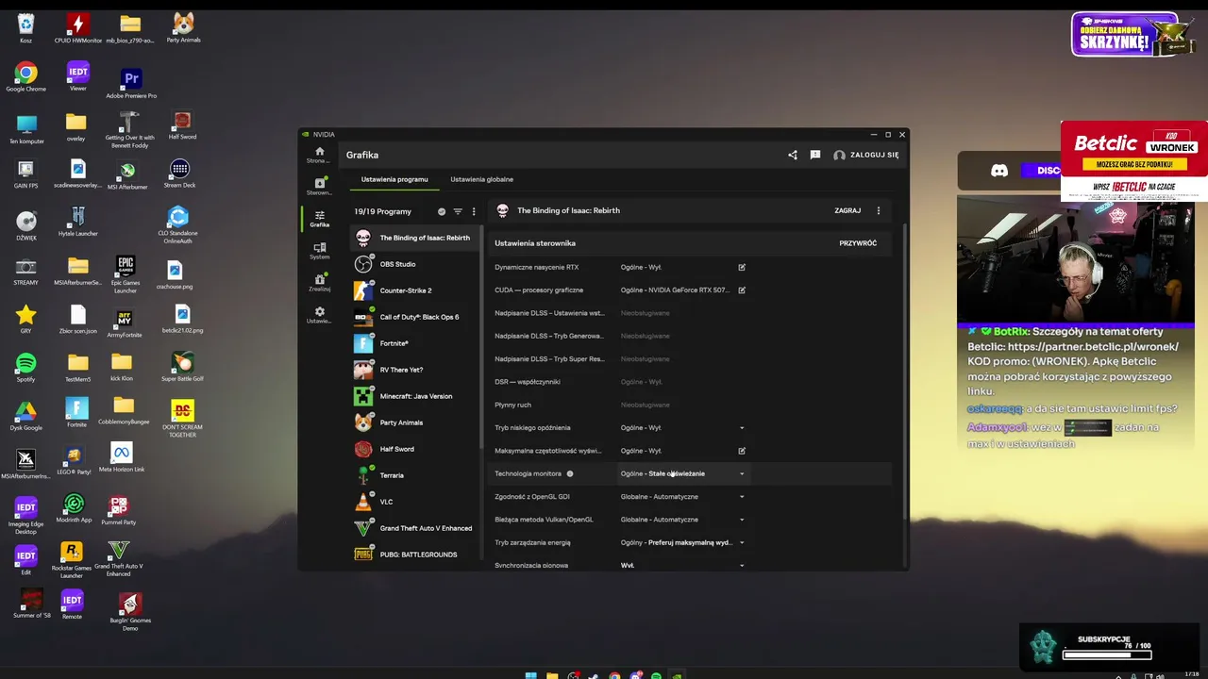Select VLC in program list
Viewport: 1208px width, 679px height.
click(x=415, y=502)
